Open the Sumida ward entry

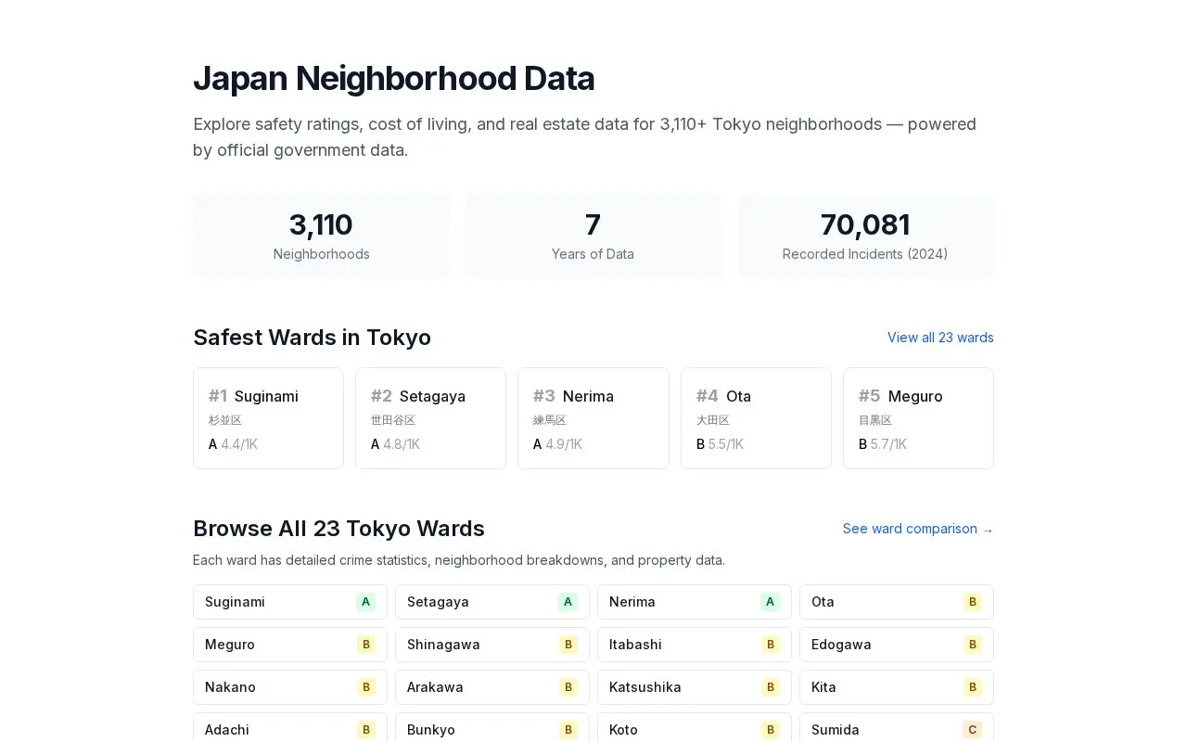click(897, 728)
